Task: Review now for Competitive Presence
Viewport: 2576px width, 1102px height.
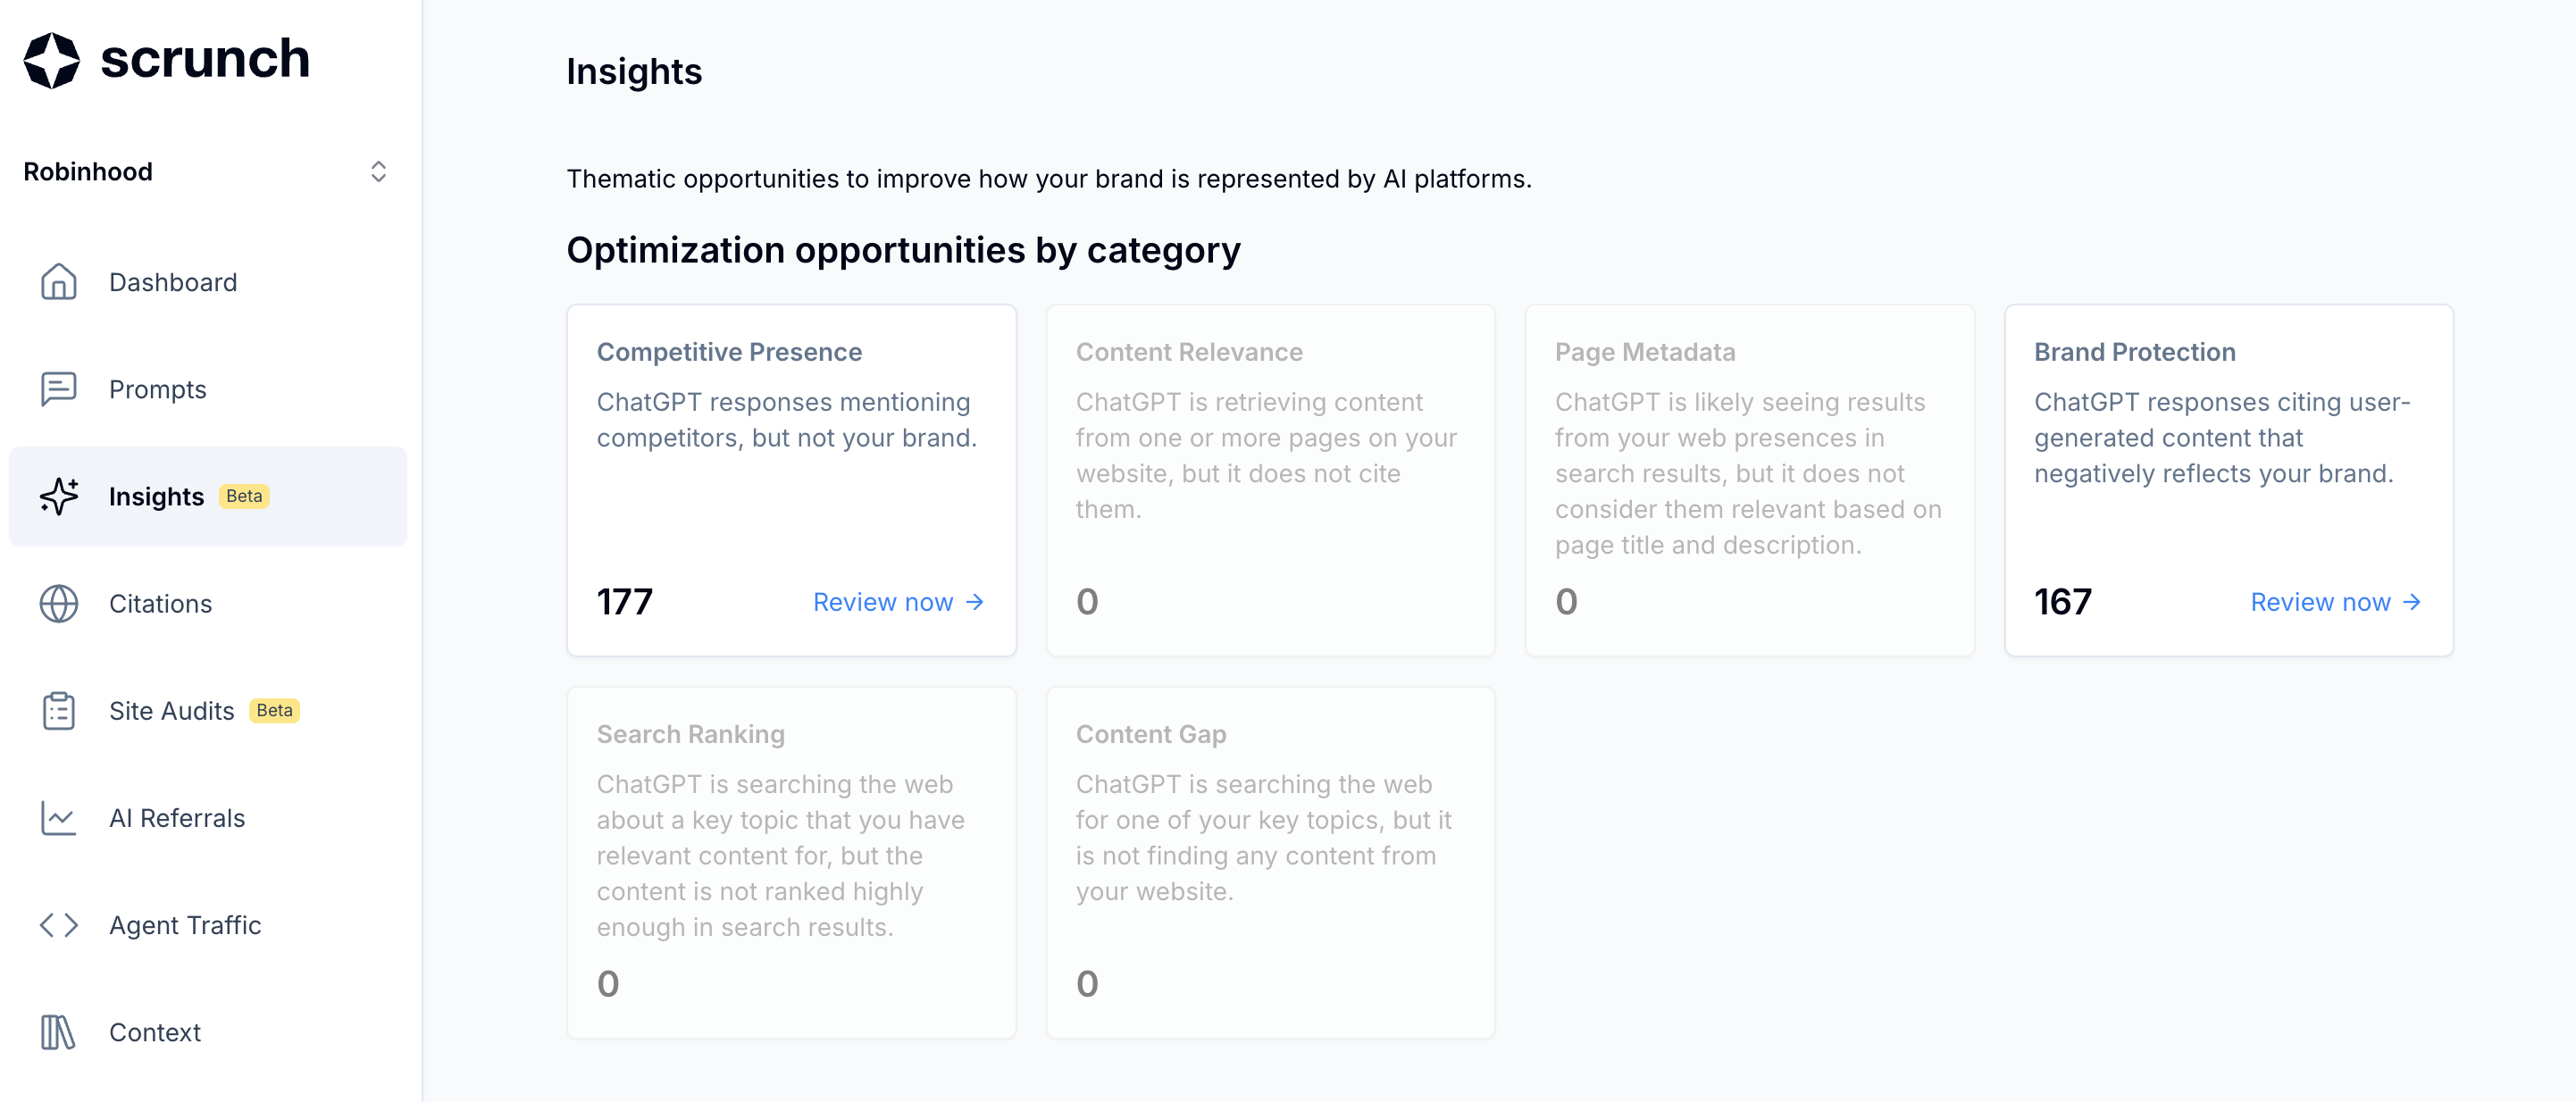Action: pos(897,602)
